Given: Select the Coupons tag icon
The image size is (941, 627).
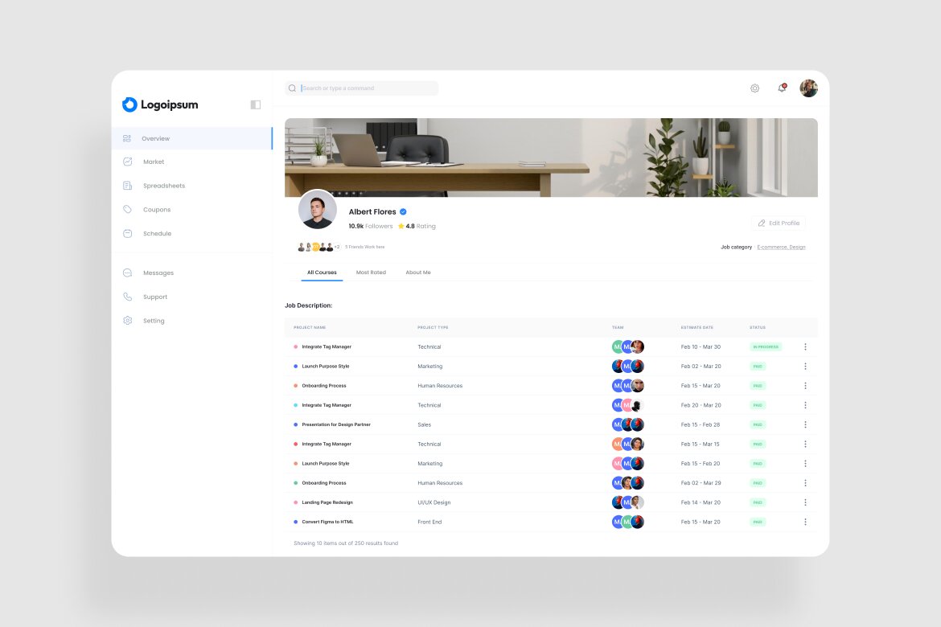Looking at the screenshot, I should pos(126,209).
